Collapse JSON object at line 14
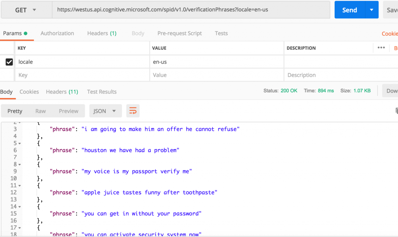 pyautogui.click(x=19, y=207)
